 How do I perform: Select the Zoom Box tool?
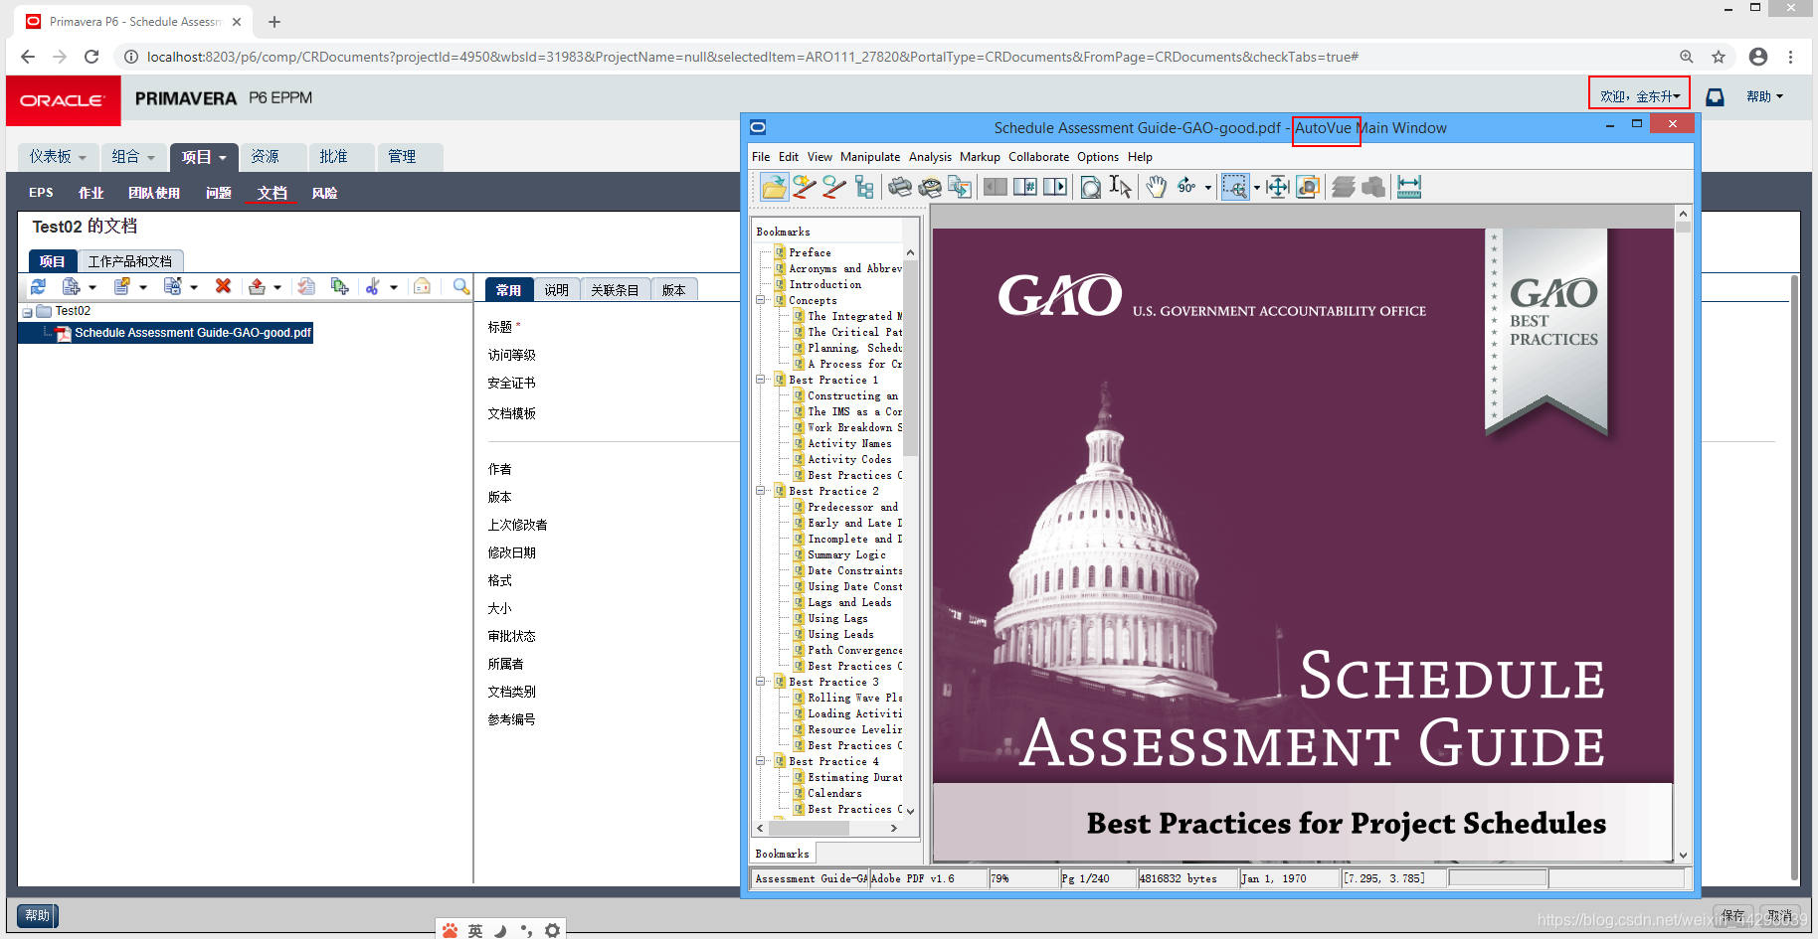pyautogui.click(x=1235, y=187)
